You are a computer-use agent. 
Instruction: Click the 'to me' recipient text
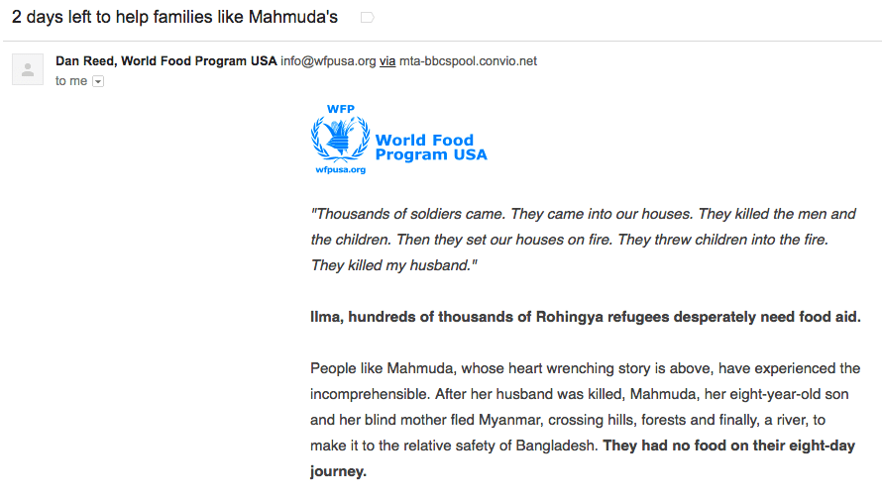[71, 81]
